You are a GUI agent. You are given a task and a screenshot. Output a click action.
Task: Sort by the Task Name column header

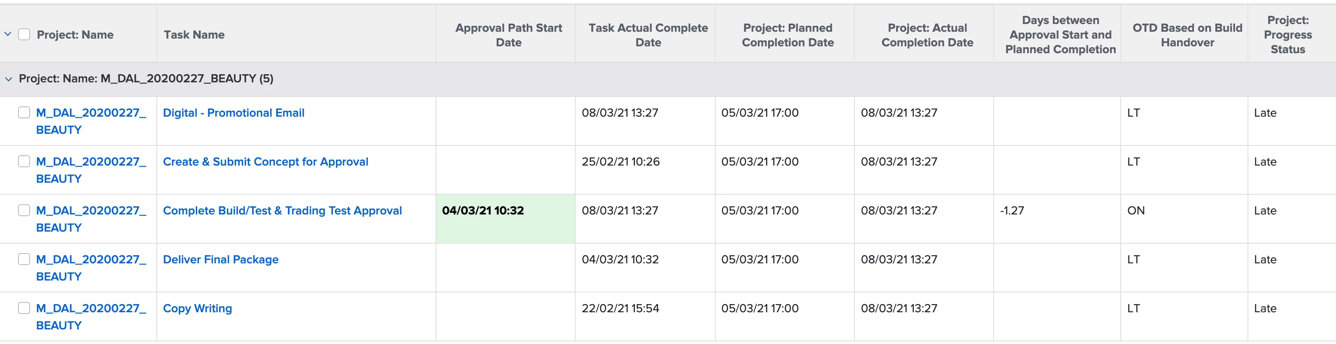(194, 35)
